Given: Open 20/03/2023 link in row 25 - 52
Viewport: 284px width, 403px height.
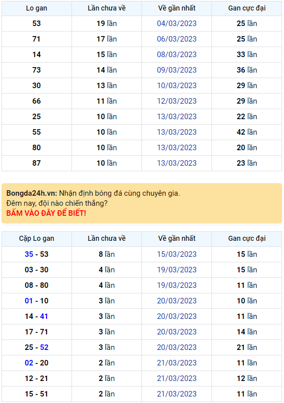Looking at the screenshot, I should click(176, 347).
